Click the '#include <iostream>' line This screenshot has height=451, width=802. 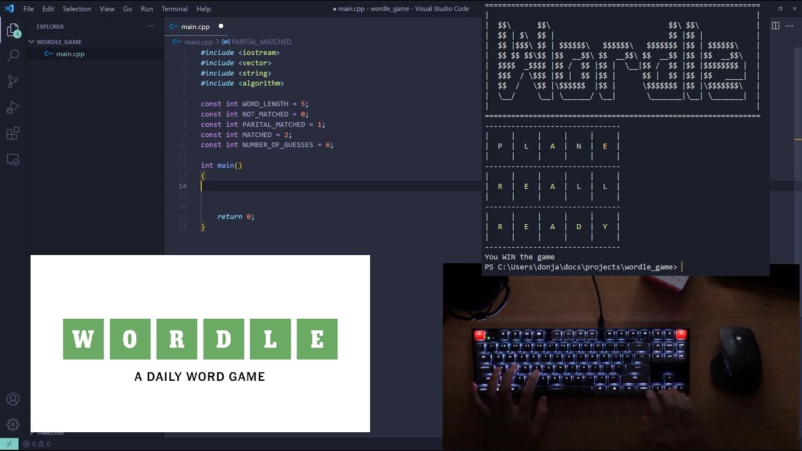240,53
